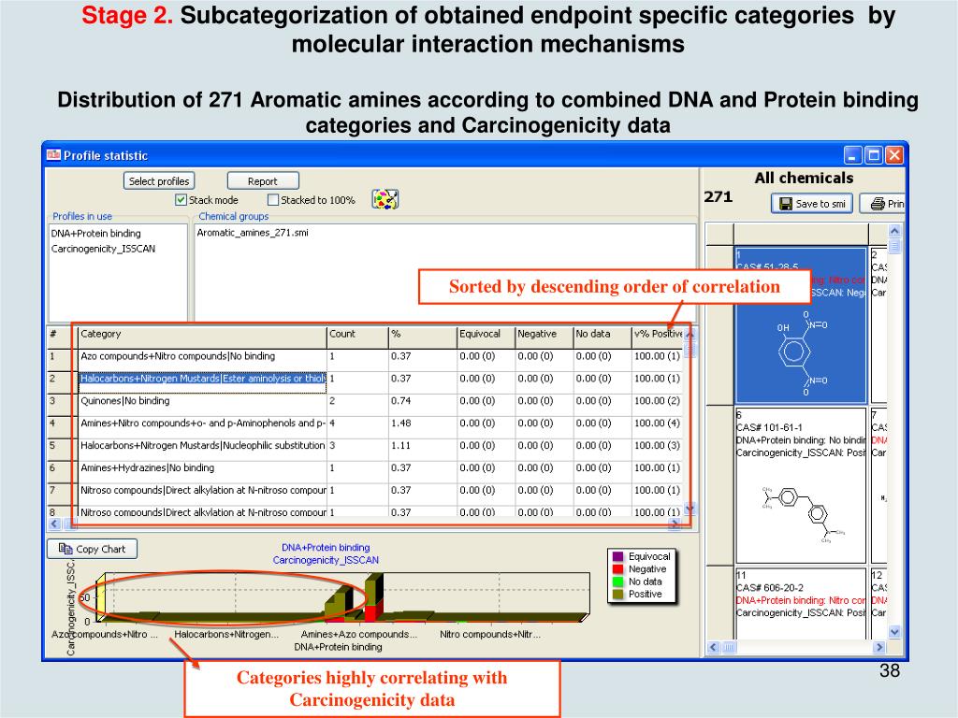
Task: Click the Count column header
Action: click(x=356, y=334)
